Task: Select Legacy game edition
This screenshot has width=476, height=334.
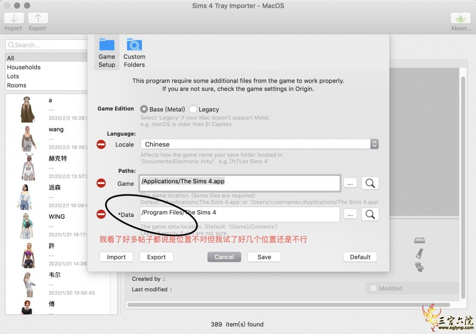Action: click(x=193, y=109)
